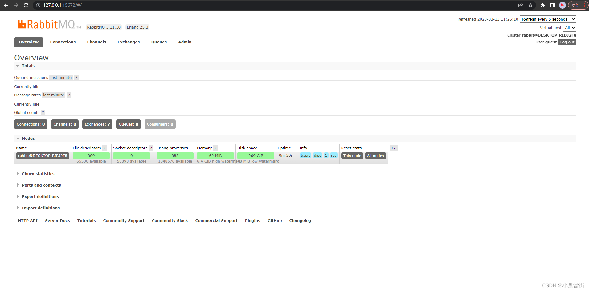Expand Export definitions section
The height and width of the screenshot is (291, 589).
(38, 197)
